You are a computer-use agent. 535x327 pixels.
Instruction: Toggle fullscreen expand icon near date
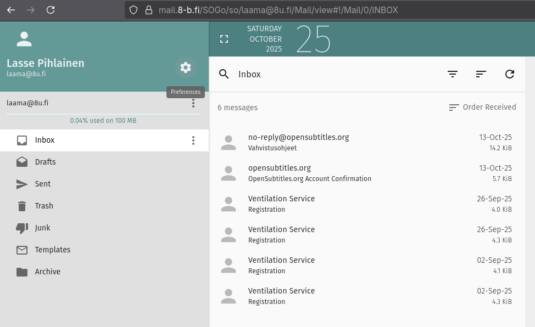[224, 39]
